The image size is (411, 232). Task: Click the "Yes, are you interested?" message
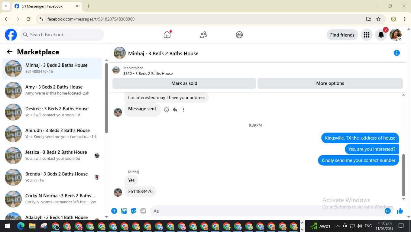tap(372, 149)
